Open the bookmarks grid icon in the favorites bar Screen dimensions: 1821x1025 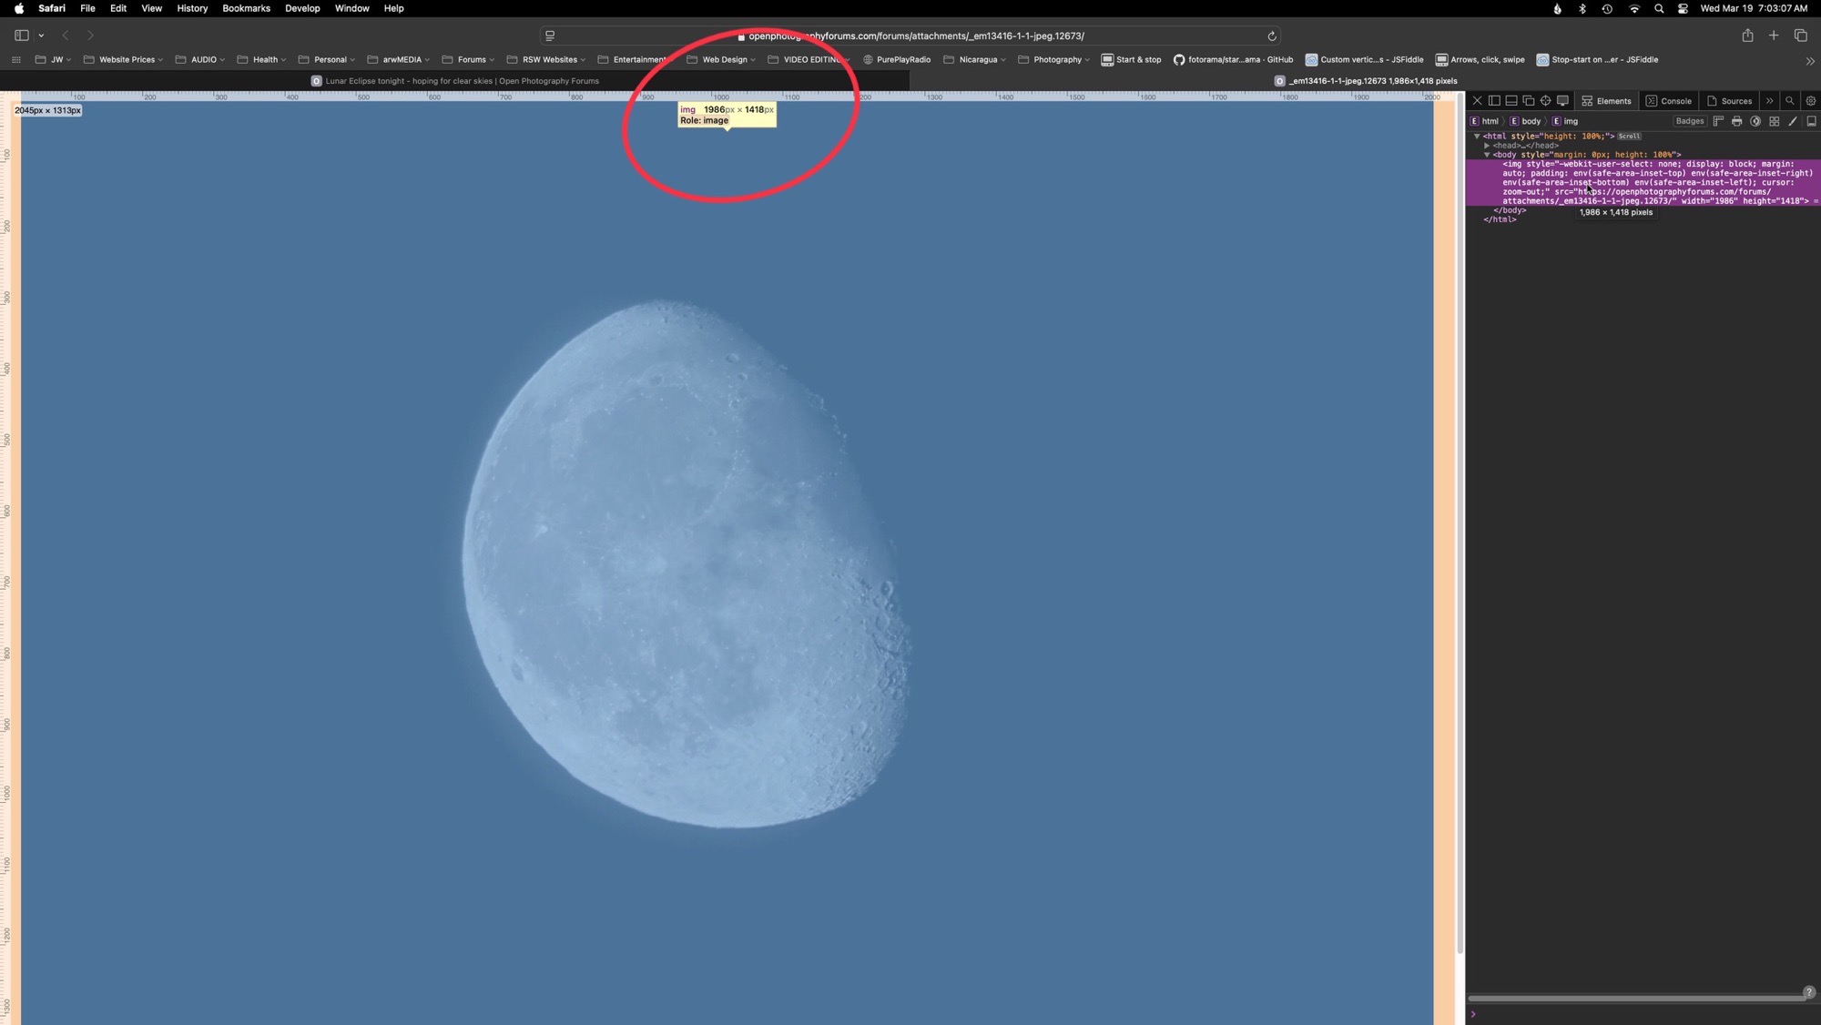click(x=16, y=60)
